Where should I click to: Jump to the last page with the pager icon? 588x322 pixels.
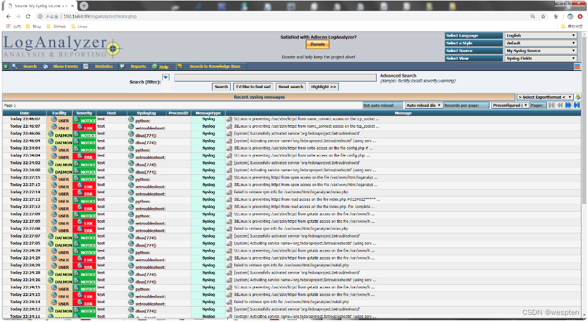[x=577, y=105]
